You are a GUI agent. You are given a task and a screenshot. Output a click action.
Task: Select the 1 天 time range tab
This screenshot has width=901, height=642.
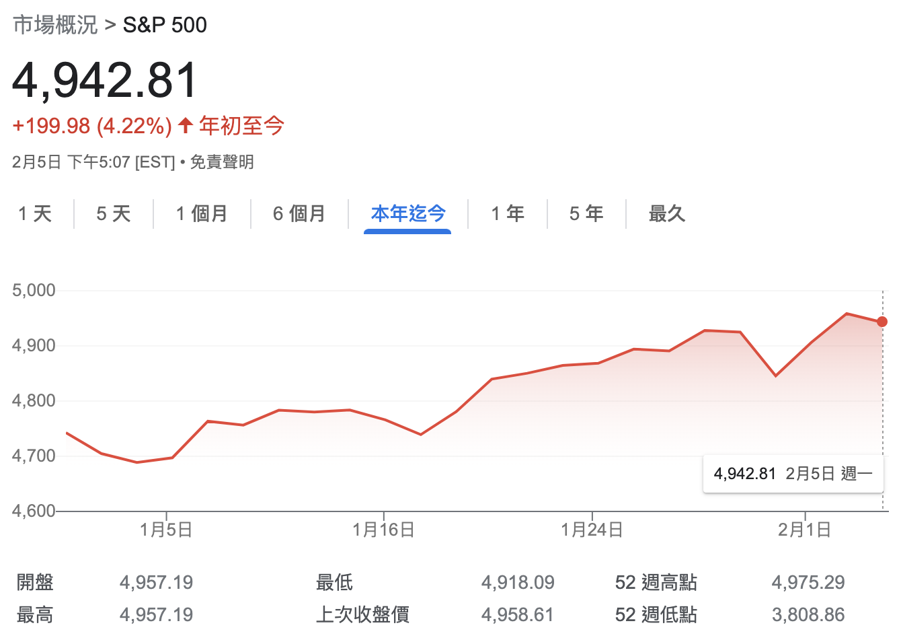(35, 214)
